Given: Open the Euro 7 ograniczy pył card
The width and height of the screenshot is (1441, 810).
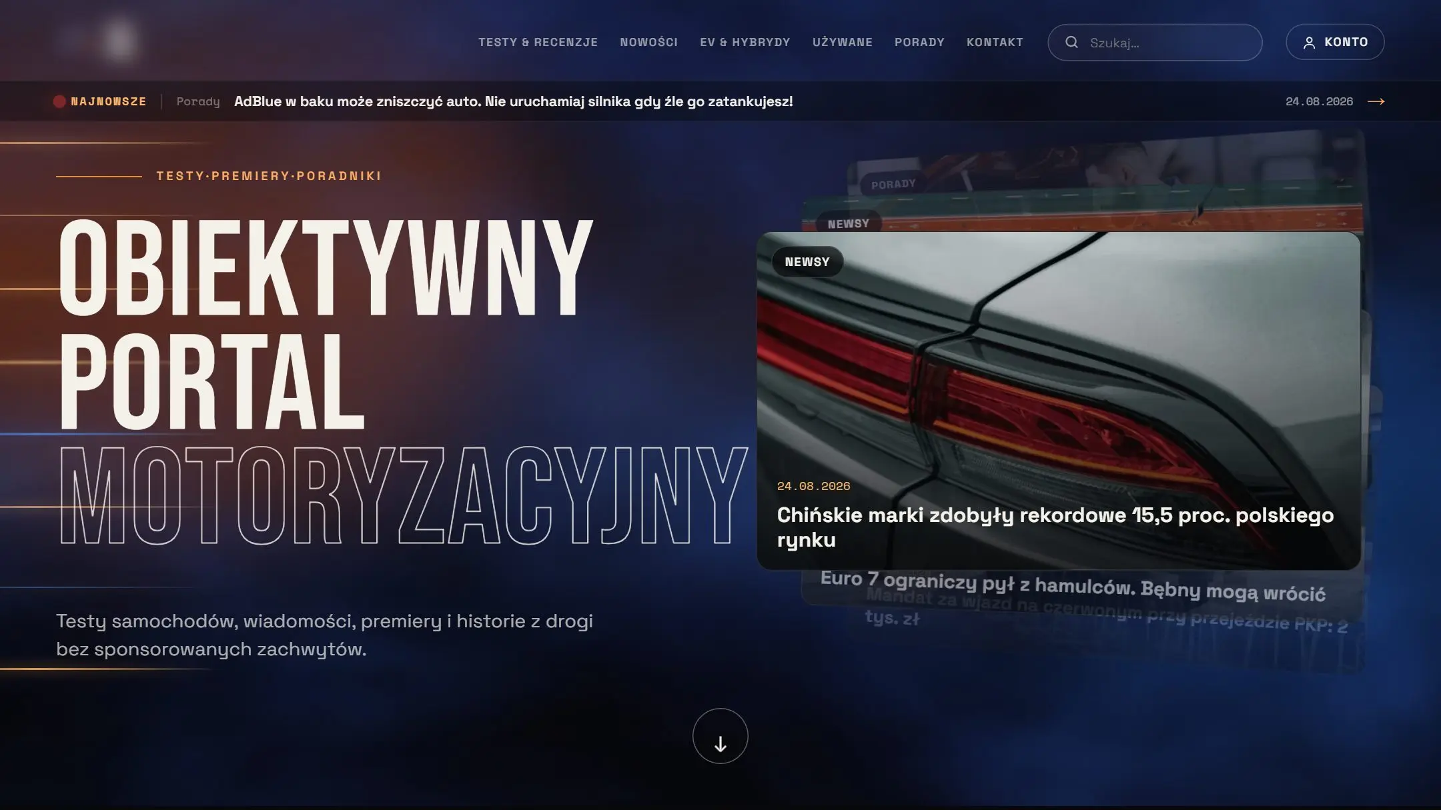Looking at the screenshot, I should tap(1073, 586).
